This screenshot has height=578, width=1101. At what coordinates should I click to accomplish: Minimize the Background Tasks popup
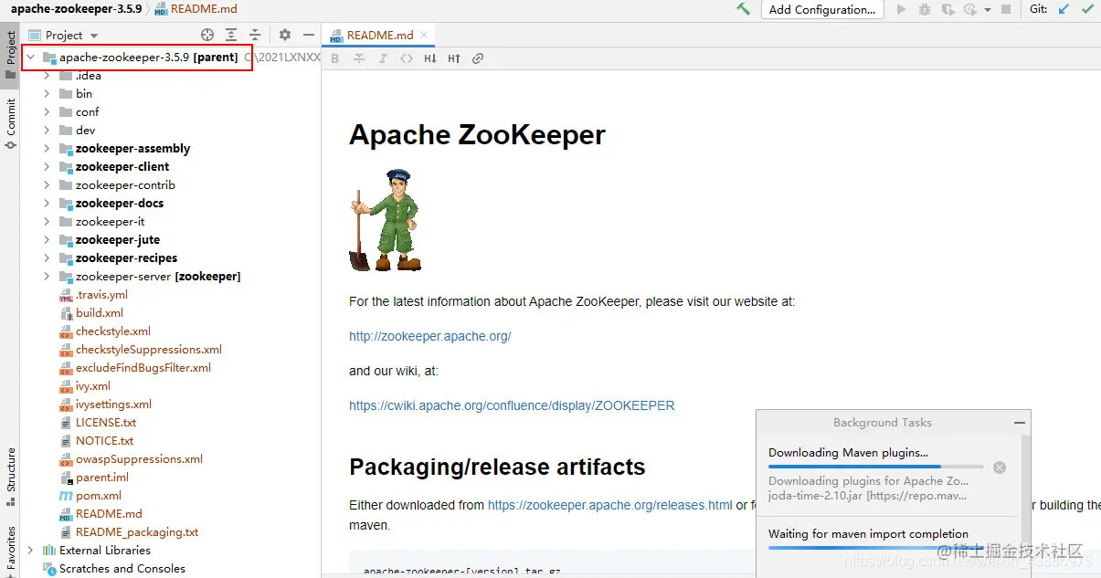click(1020, 423)
